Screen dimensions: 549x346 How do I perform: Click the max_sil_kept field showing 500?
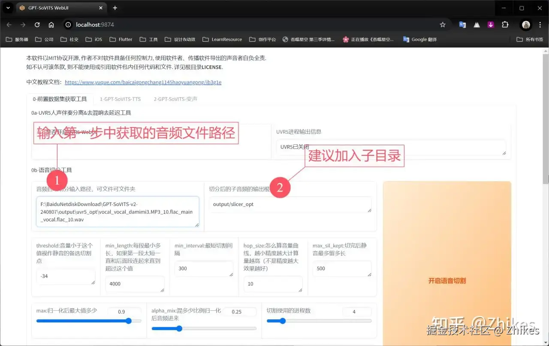tap(342, 269)
